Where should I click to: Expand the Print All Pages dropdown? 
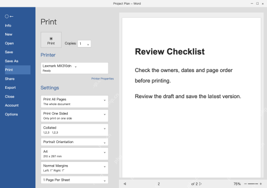[75, 101]
